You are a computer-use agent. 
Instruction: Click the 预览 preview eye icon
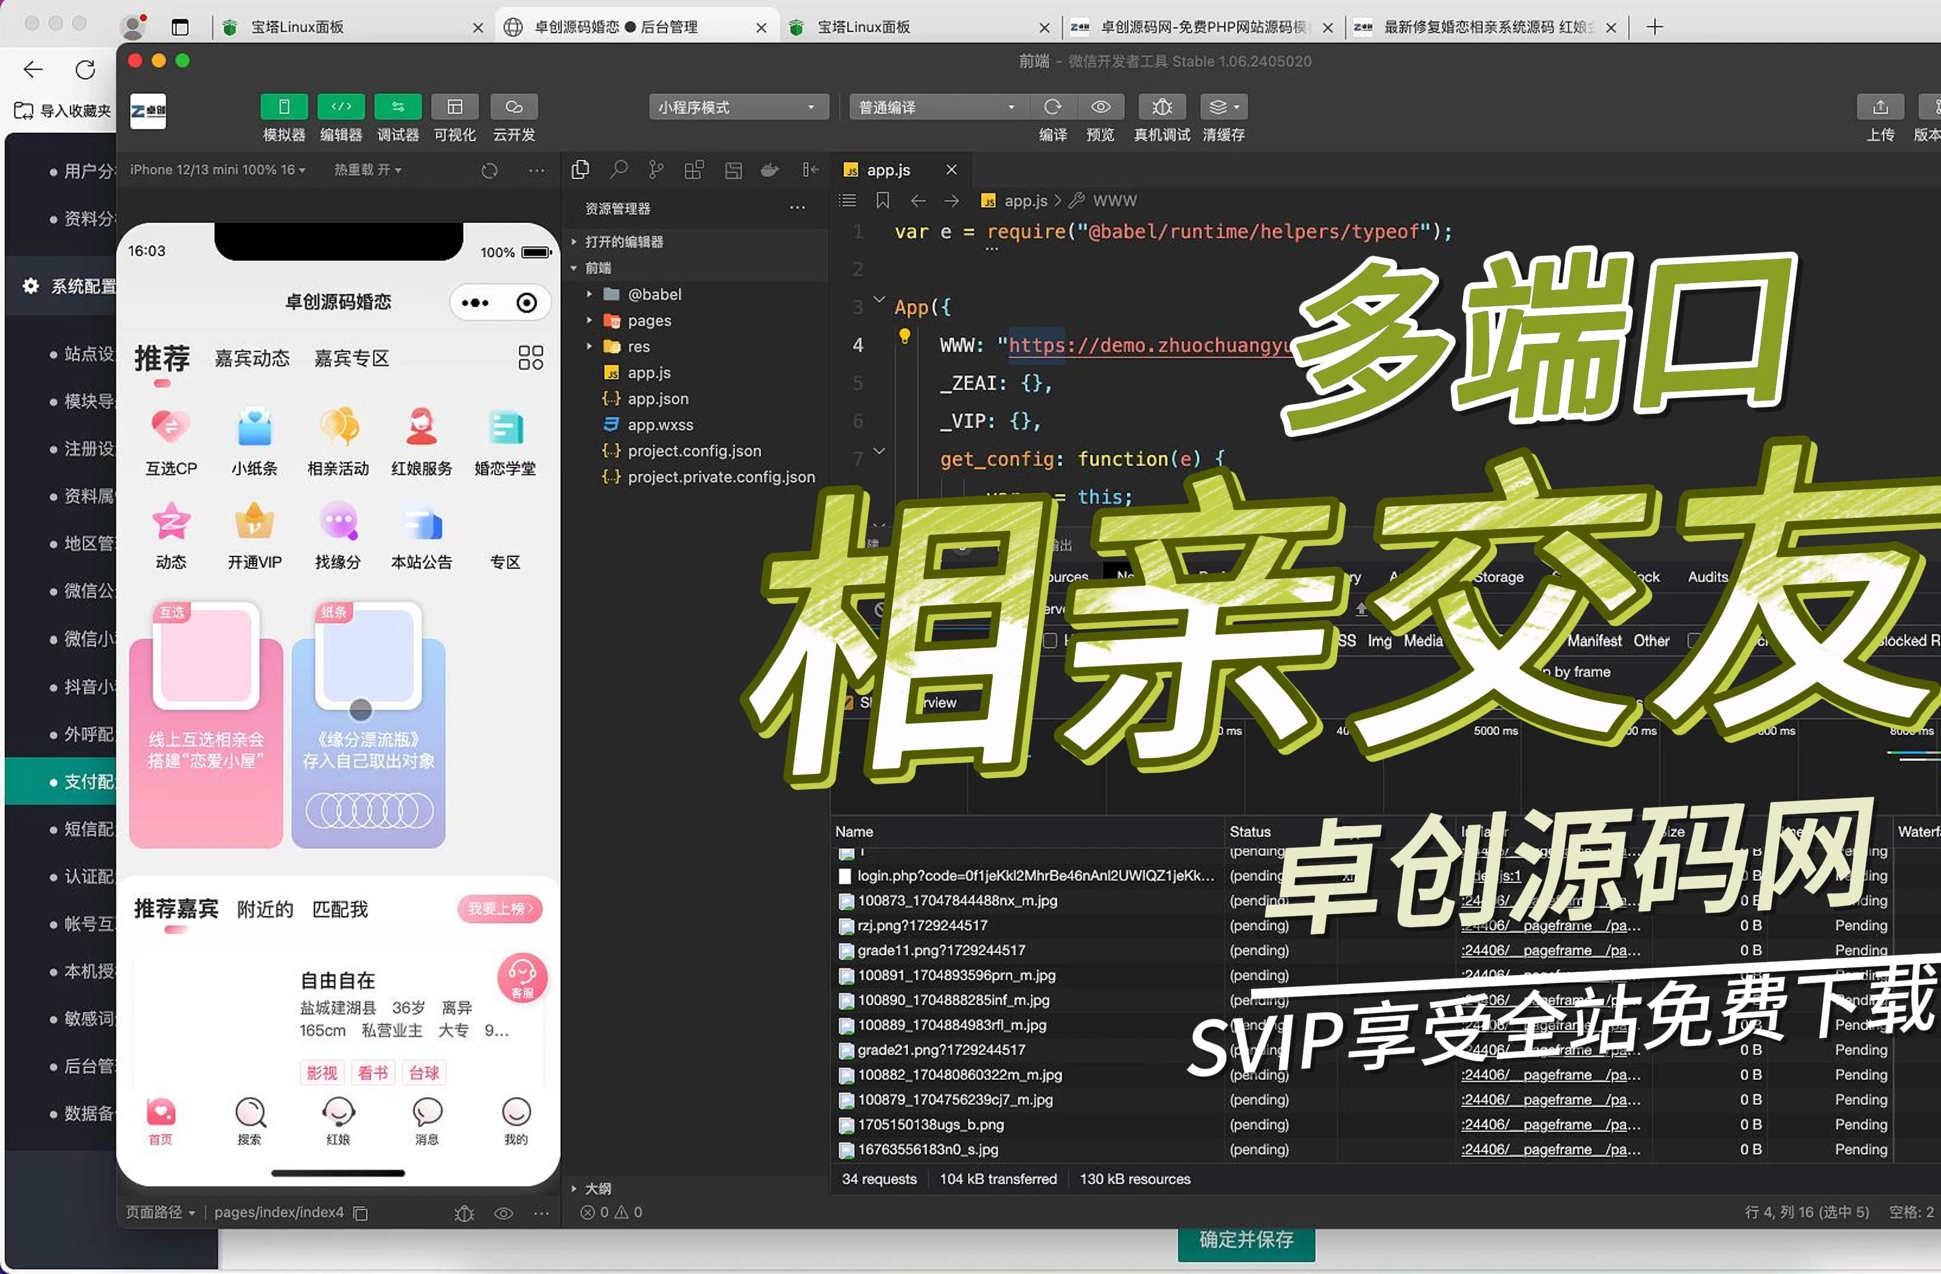point(1101,107)
